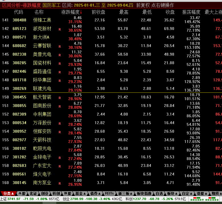Click the R mark next to 万泽股份
The image size is (222, 204).
pyautogui.click(x=60, y=124)
